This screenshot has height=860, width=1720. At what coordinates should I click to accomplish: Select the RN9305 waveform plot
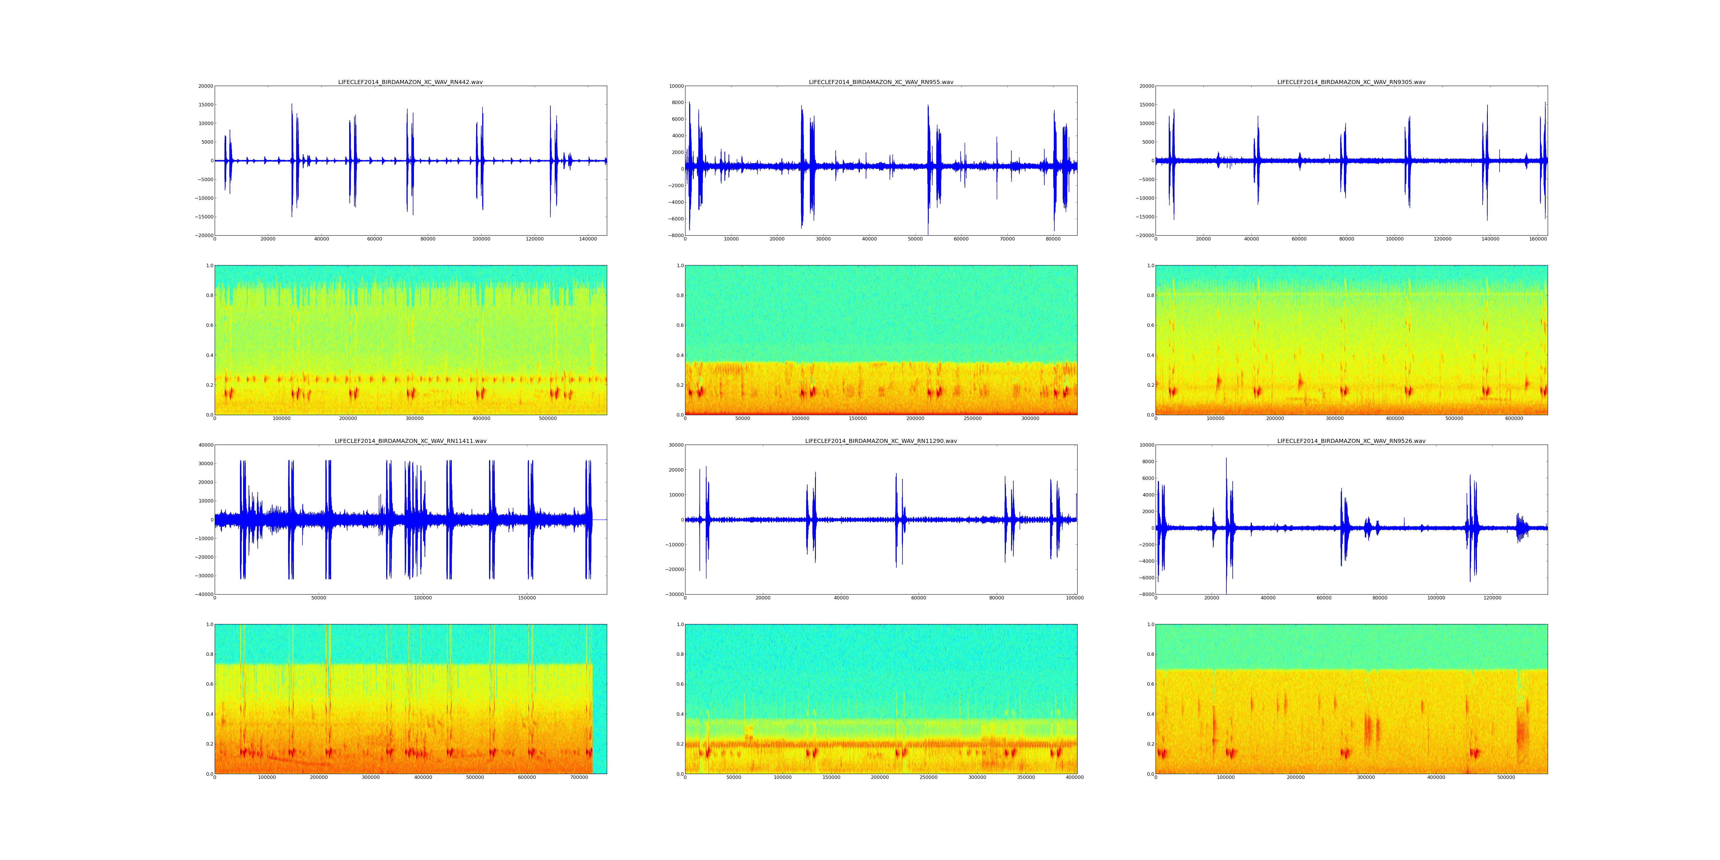click(x=1351, y=160)
